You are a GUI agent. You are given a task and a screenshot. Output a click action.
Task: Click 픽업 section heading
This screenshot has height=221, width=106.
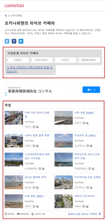coord(8,105)
